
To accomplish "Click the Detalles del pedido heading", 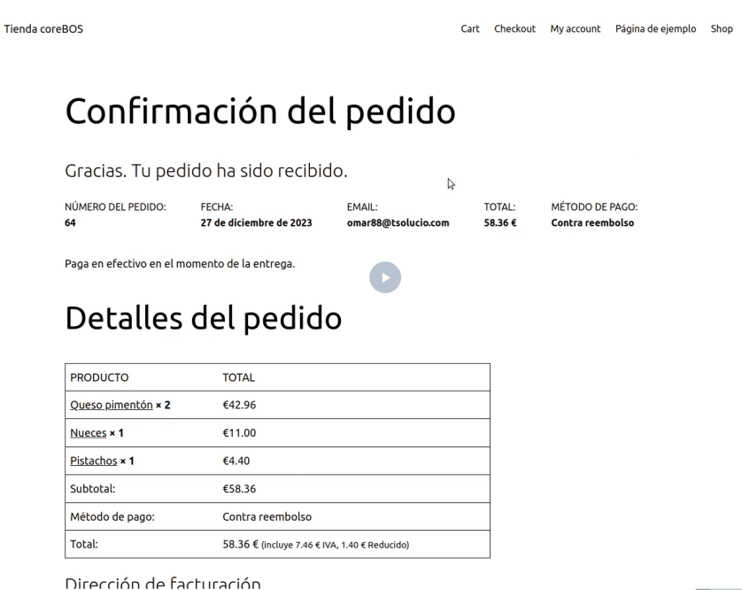I will pos(204,319).
